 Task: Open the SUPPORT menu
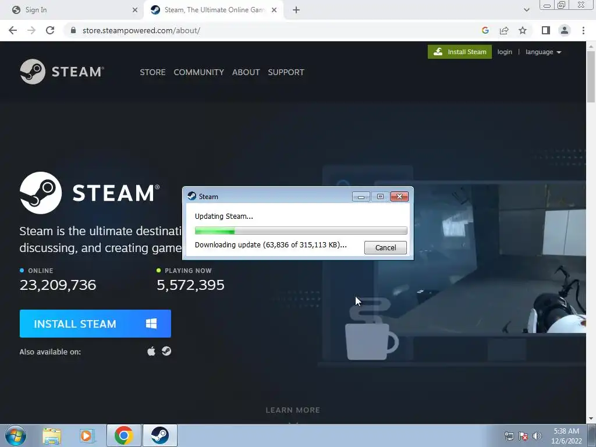click(286, 72)
